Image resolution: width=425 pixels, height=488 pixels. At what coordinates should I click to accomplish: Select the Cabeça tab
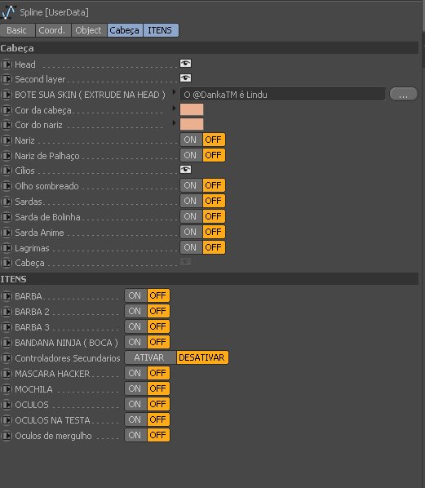pos(125,30)
